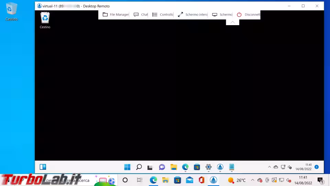Expand hidden icons in local system tray
Viewport: 330px width, 186px height.
tap(253, 180)
